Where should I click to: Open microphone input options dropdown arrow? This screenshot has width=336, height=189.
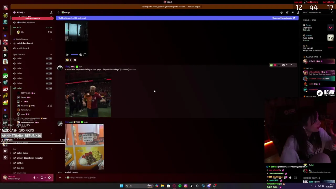click(x=38, y=178)
